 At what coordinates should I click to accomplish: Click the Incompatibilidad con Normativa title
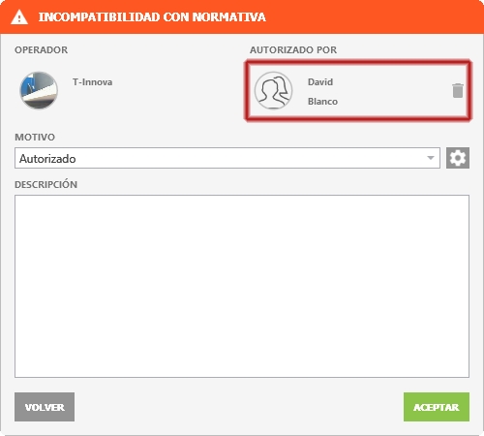tap(152, 17)
